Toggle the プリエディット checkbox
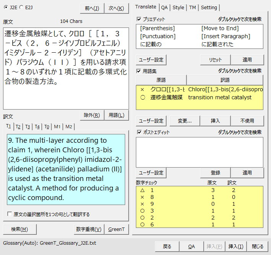Image resolution: width=271 pixels, height=255 pixels. (139, 19)
